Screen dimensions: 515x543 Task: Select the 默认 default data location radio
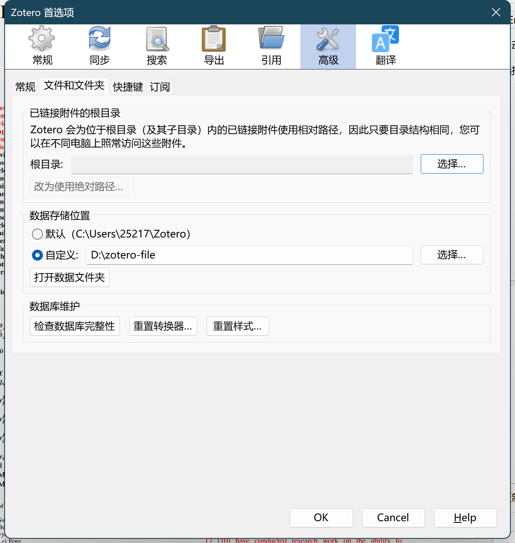[x=37, y=234]
